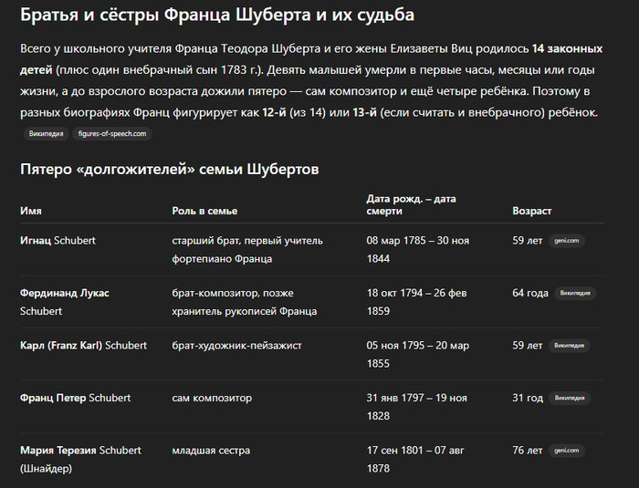
Task: Click age "59 лет" in Игнац row
Action: [x=528, y=241]
